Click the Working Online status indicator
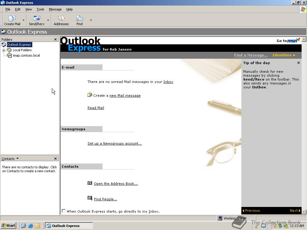Screen dimensions: 307x230 (x=232, y=218)
